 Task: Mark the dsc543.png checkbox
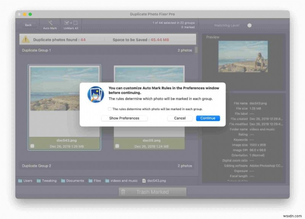point(32,146)
